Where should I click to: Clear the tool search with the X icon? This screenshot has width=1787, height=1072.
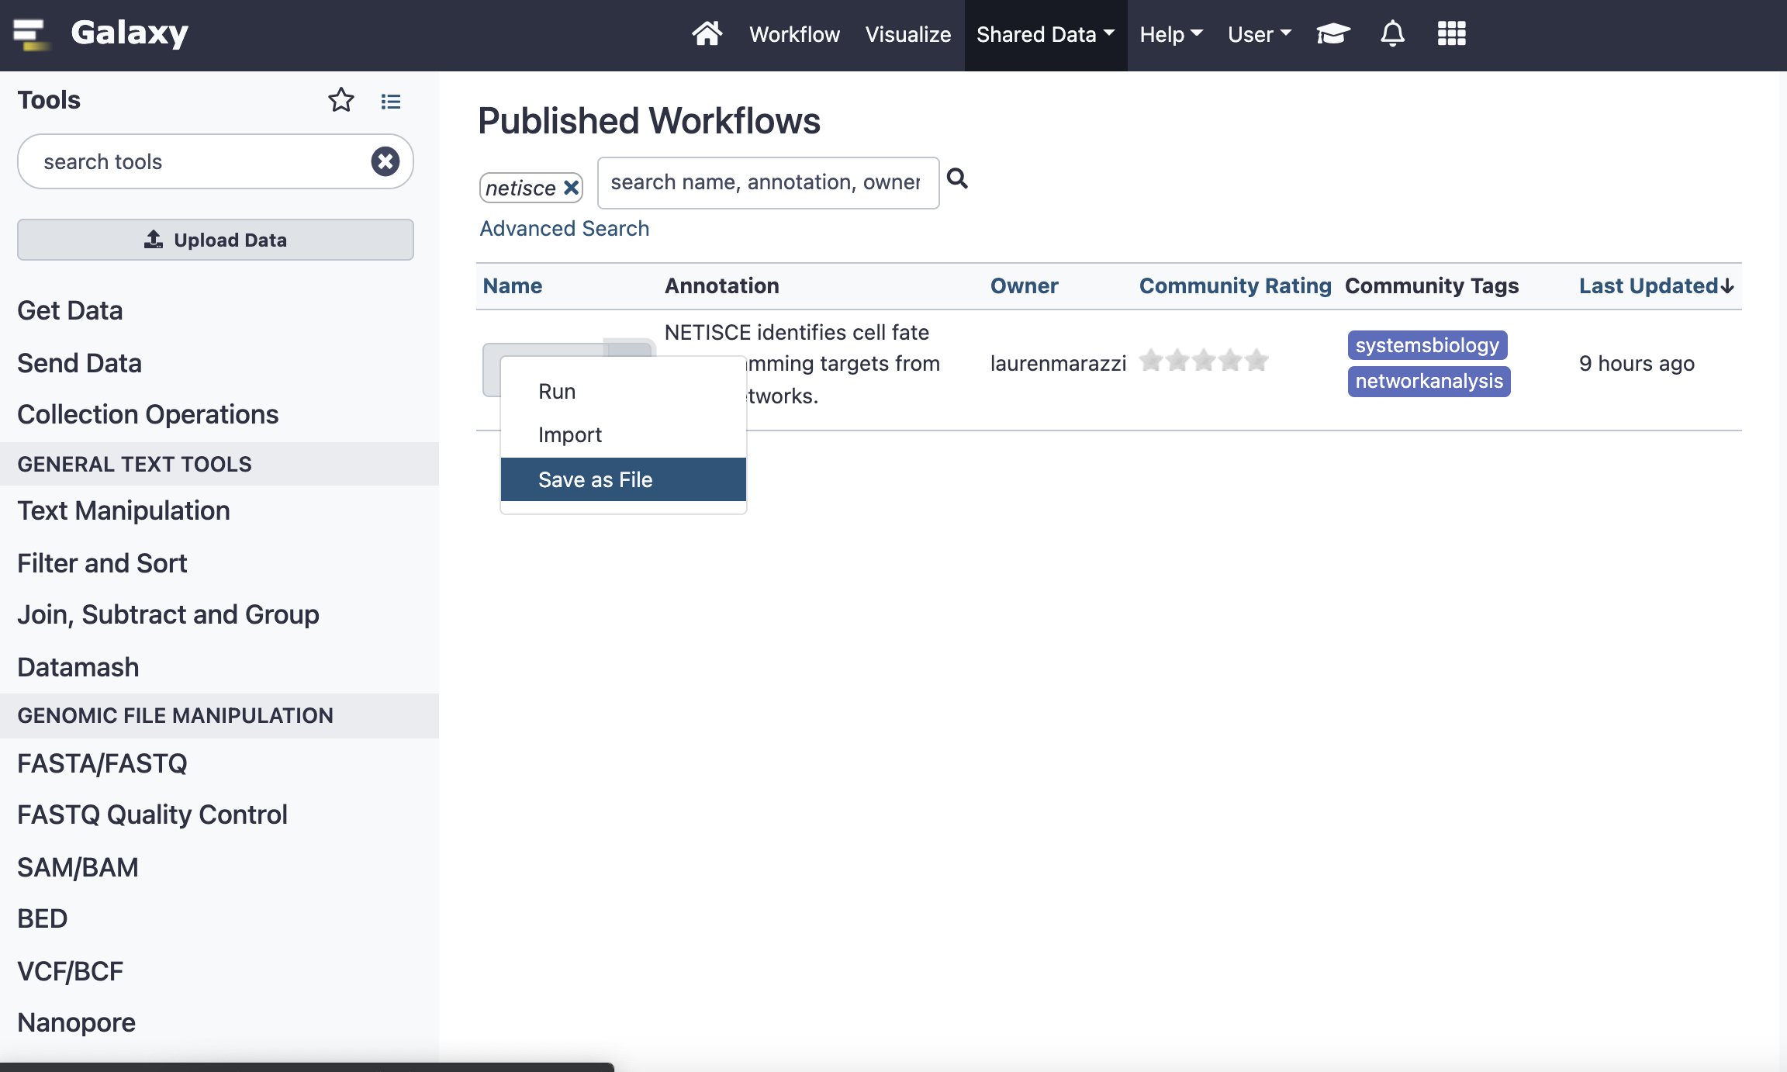click(385, 161)
